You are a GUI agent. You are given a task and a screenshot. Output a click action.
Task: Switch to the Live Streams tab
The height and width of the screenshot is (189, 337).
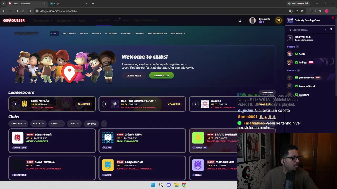68,33
